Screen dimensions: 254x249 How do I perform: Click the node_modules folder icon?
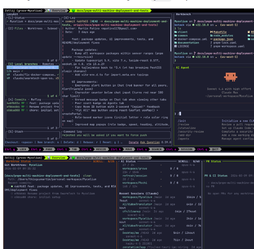(x=212, y=35)
